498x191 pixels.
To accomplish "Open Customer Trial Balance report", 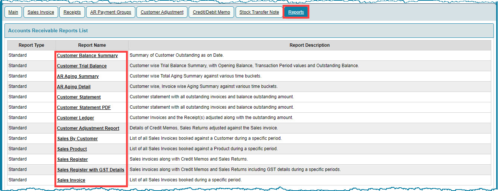I will (82, 66).
